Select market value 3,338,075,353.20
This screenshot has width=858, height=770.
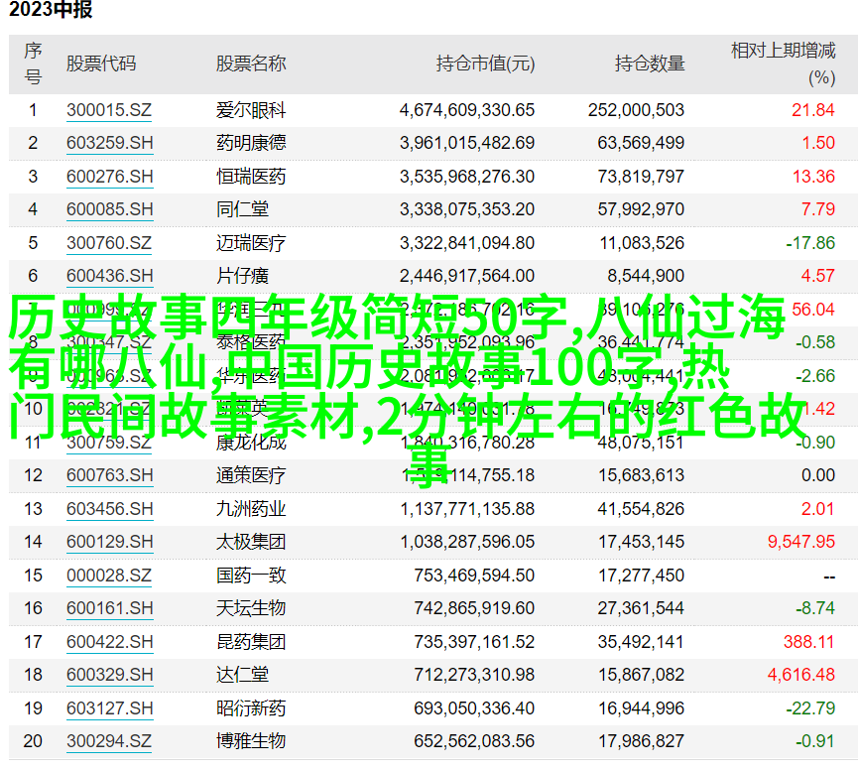click(x=467, y=209)
